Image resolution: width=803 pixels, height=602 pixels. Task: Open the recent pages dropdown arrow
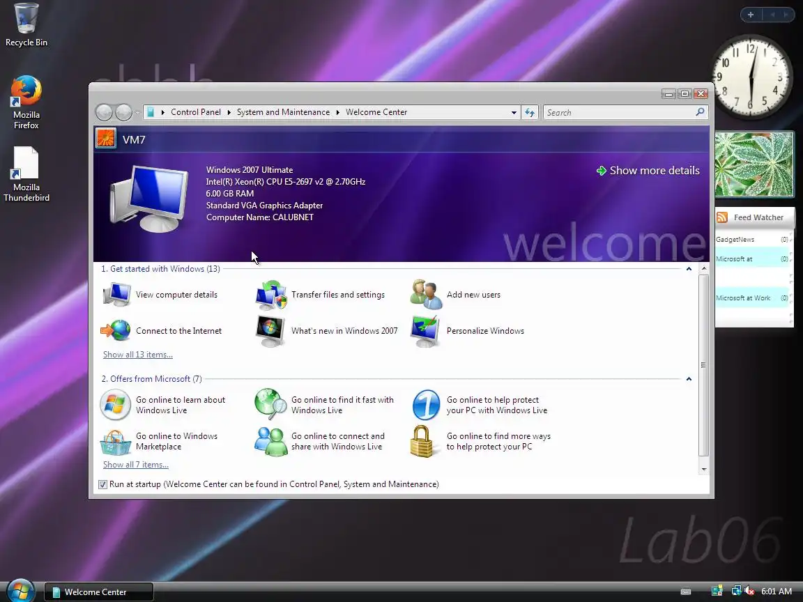click(137, 113)
